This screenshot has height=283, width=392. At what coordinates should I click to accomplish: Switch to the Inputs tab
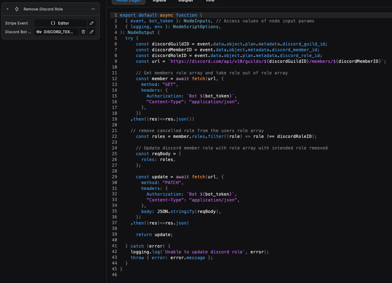pyautogui.click(x=159, y=1)
